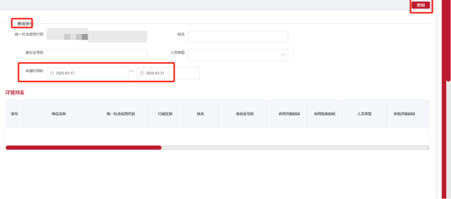Click the 身份证号码 table column header
The image size is (451, 199).
245,114
